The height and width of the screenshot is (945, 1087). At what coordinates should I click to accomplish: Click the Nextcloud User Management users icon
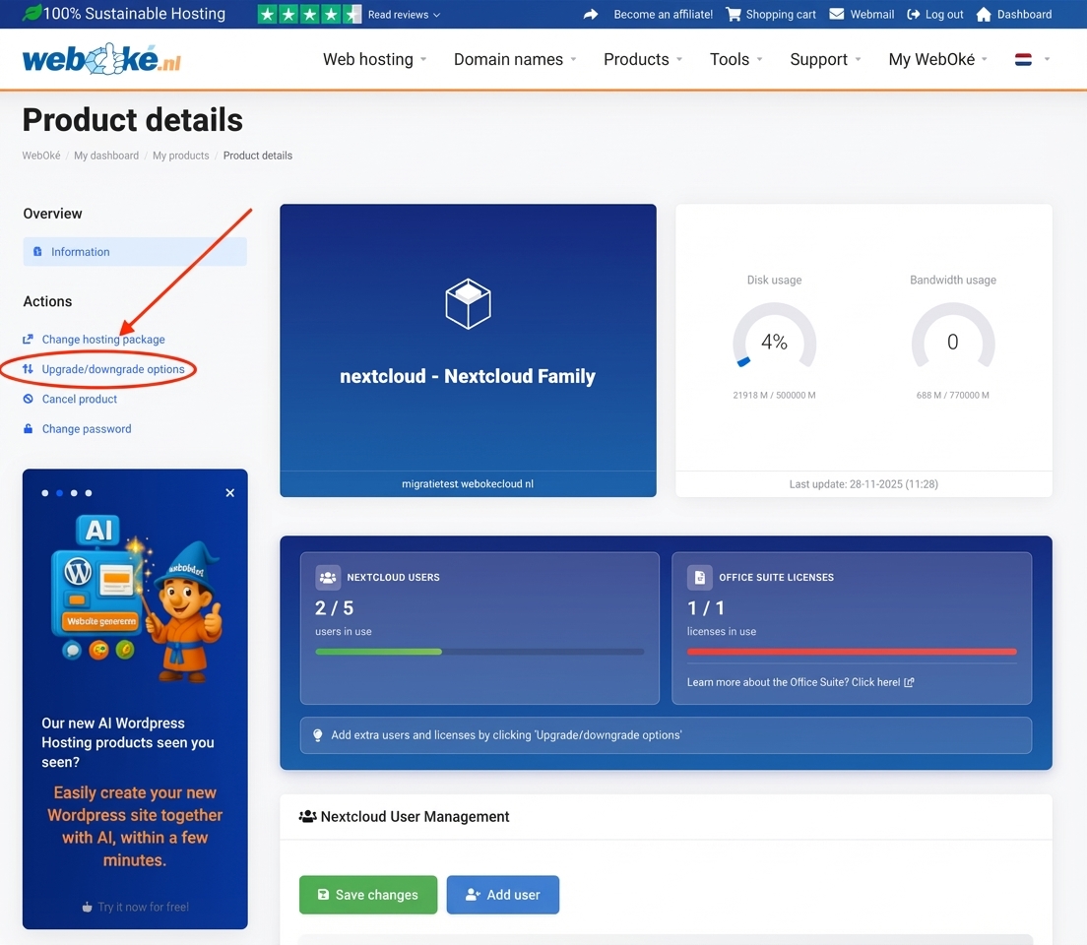(308, 817)
